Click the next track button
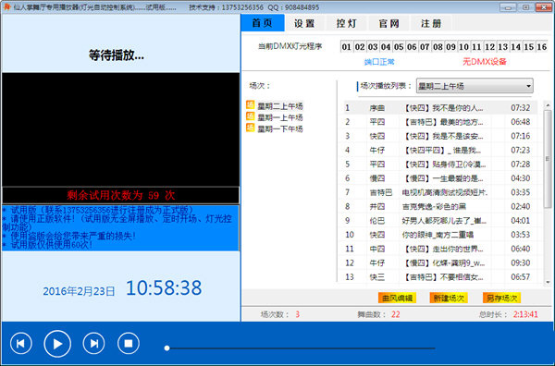 click(x=93, y=344)
